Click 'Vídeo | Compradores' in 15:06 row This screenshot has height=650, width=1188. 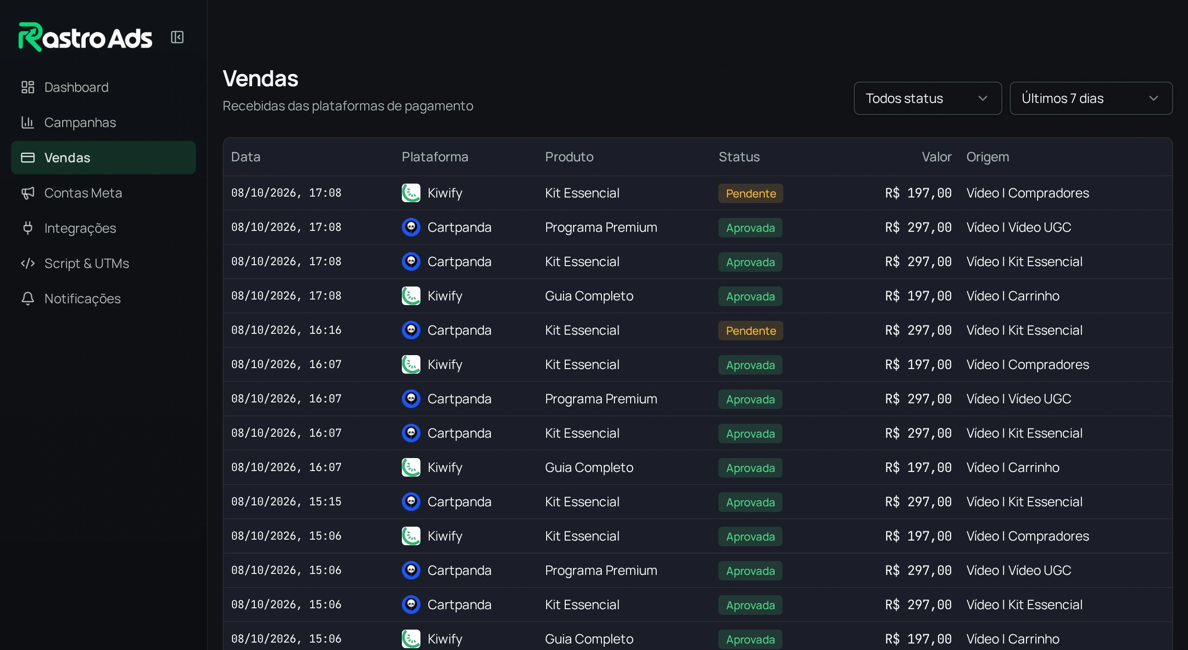click(x=1028, y=536)
